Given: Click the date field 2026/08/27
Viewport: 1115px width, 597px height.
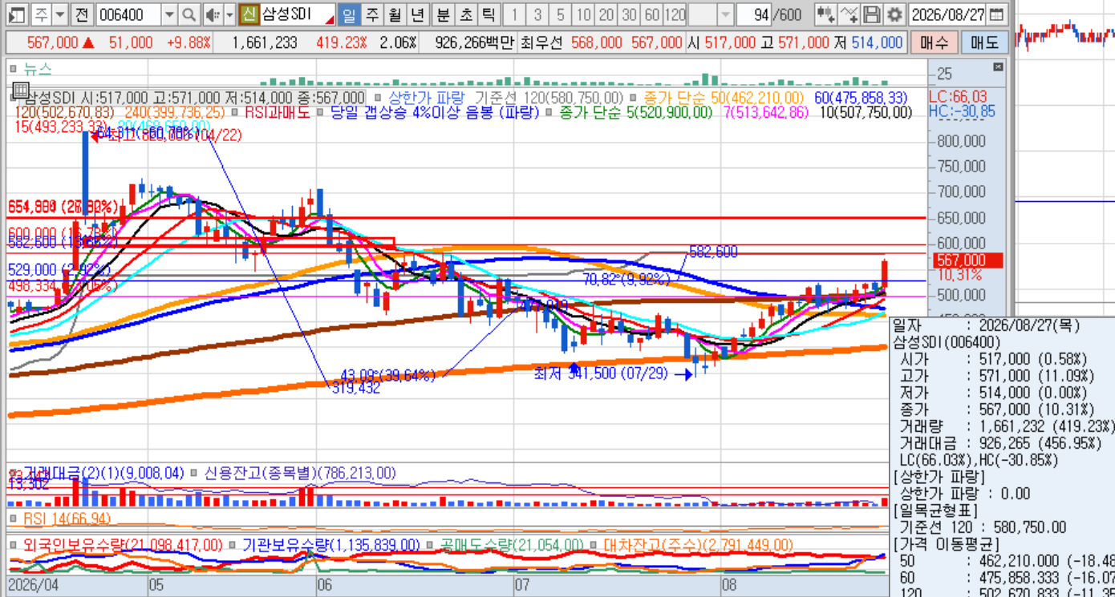Looking at the screenshot, I should (x=949, y=14).
